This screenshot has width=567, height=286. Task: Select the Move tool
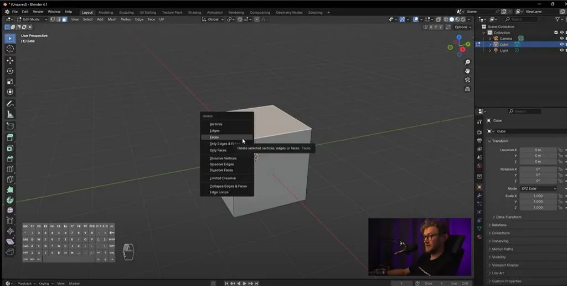pos(10,61)
